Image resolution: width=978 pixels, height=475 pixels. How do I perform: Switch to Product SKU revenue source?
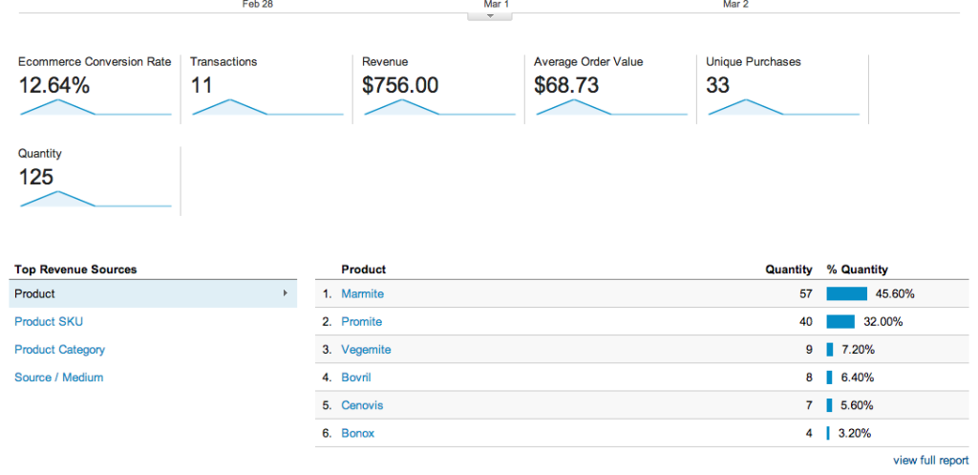point(49,321)
